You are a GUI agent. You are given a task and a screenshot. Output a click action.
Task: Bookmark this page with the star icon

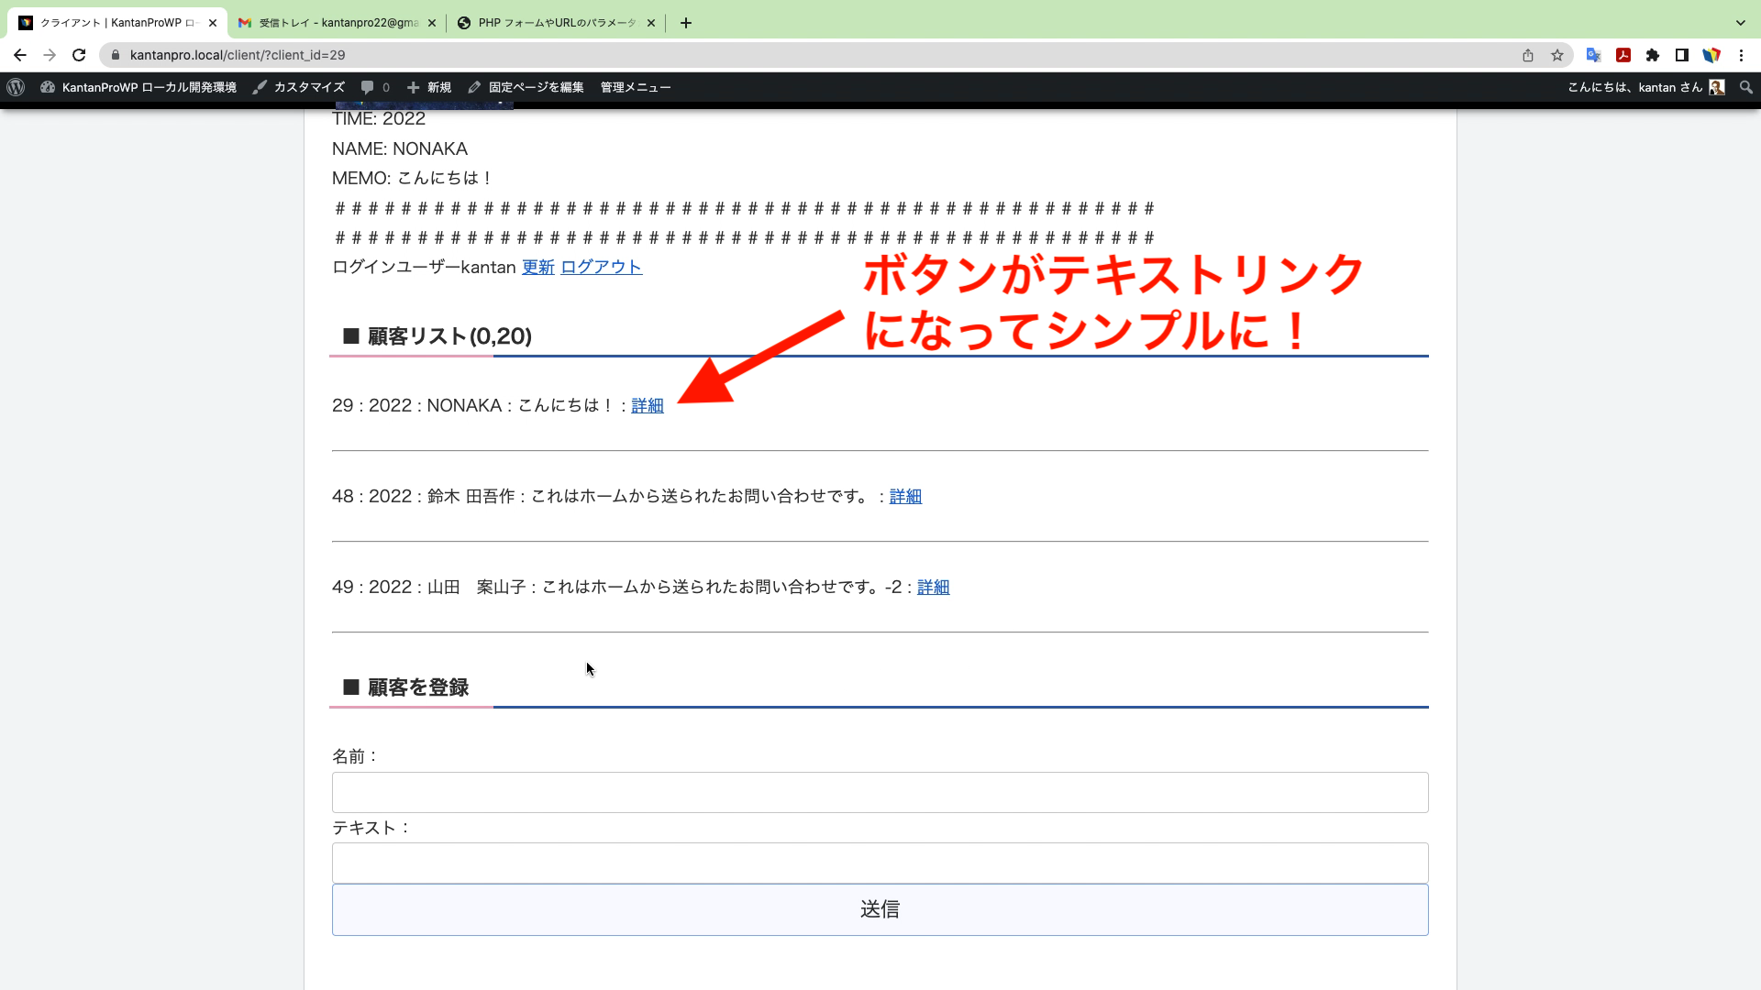click(1557, 55)
